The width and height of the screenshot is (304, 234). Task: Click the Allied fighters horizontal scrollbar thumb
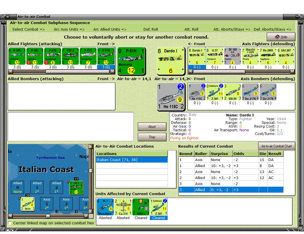point(78,72)
